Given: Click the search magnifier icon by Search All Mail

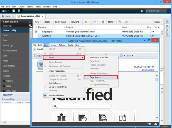Looking at the screenshot, I should (168, 11).
